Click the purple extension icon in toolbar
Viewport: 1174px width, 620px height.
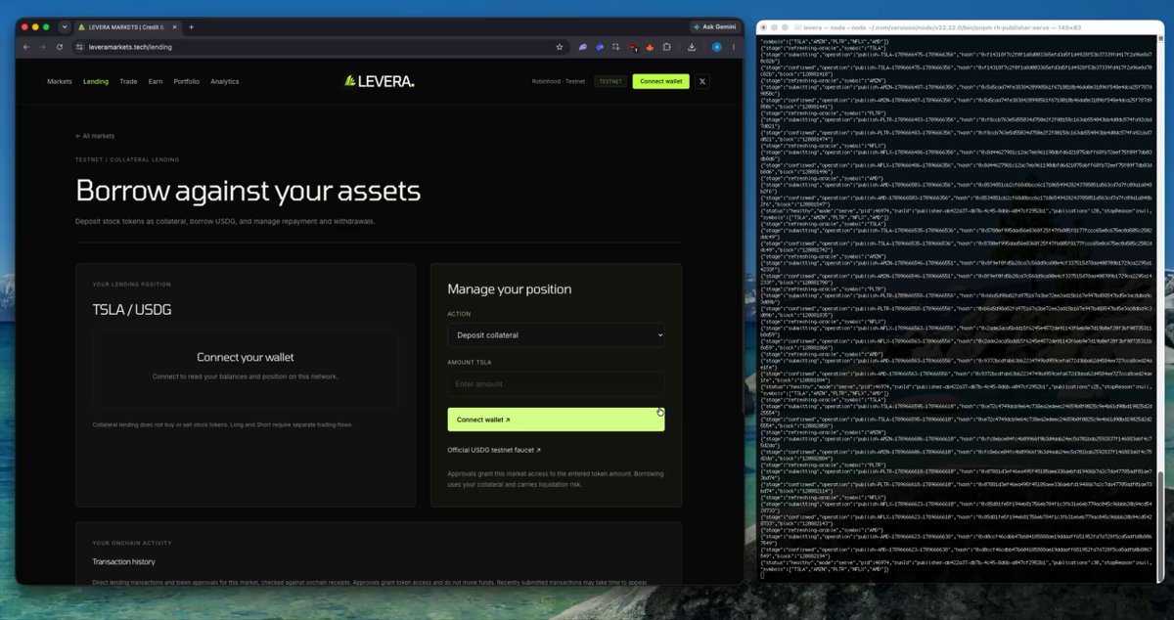click(x=582, y=46)
